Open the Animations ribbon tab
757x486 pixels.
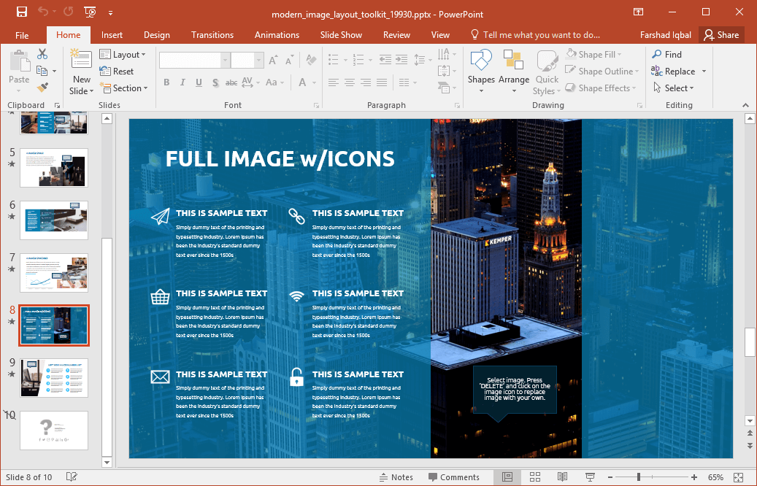pos(277,34)
